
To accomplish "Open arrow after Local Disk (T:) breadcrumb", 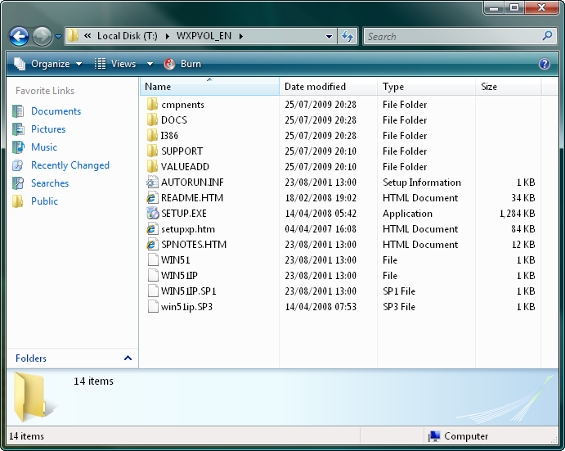I will [x=167, y=36].
